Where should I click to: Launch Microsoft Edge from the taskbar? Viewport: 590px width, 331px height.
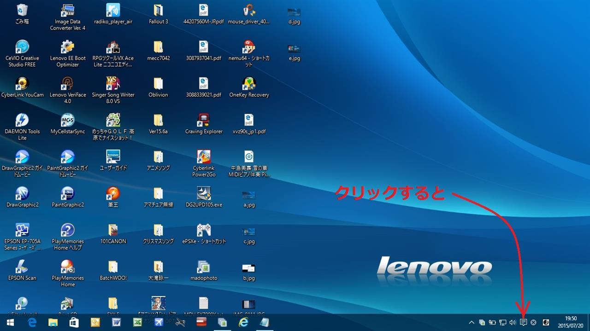(32, 323)
